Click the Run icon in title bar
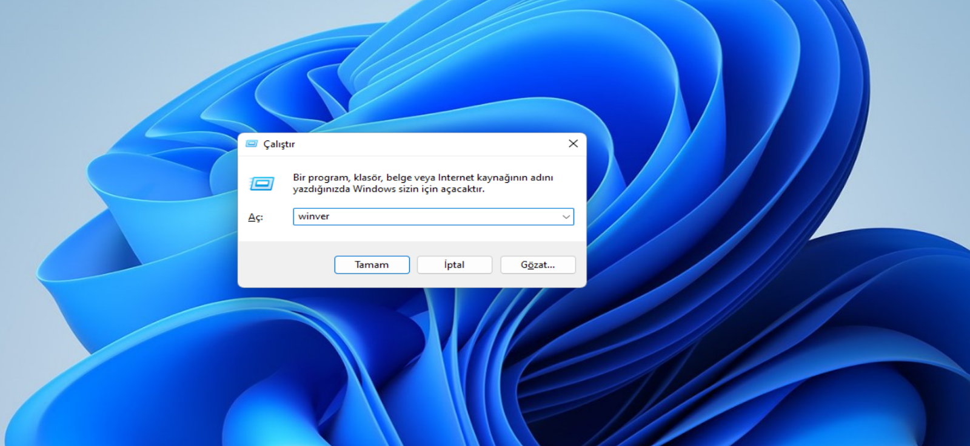The image size is (970, 446). [252, 144]
